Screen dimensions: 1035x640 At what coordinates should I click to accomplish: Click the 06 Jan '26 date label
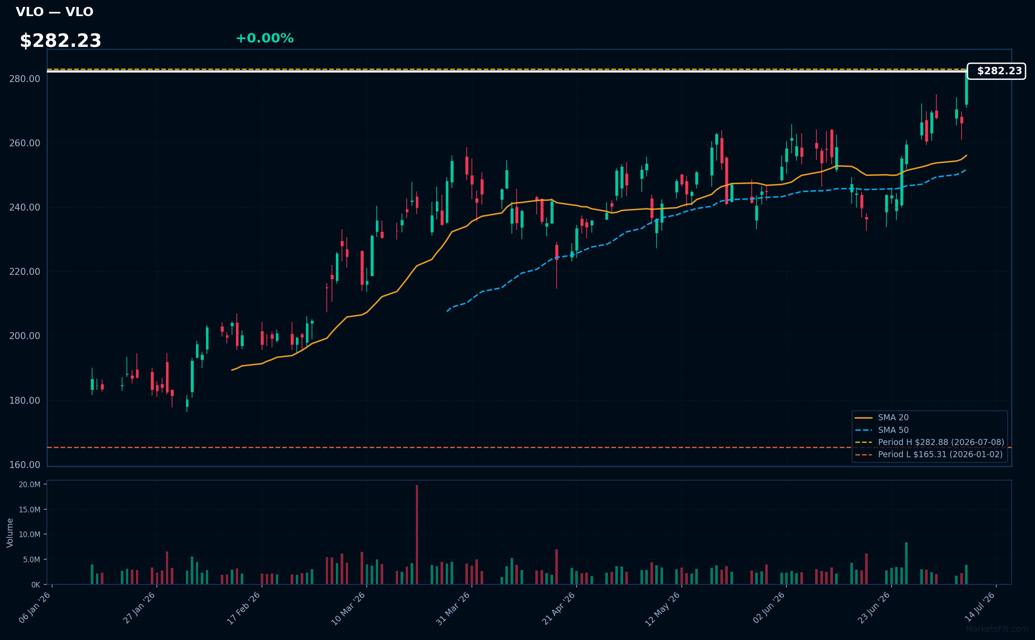click(x=35, y=607)
